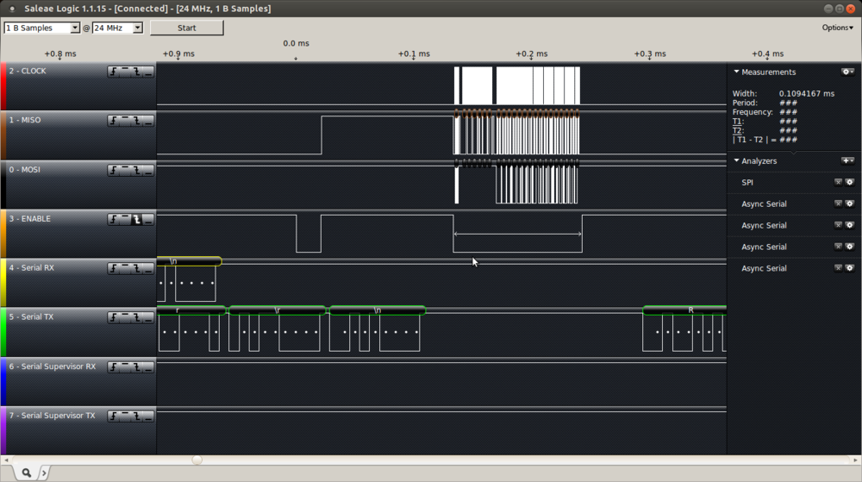
Task: Click the 5 - Serial TX channel label
Action: coord(31,317)
